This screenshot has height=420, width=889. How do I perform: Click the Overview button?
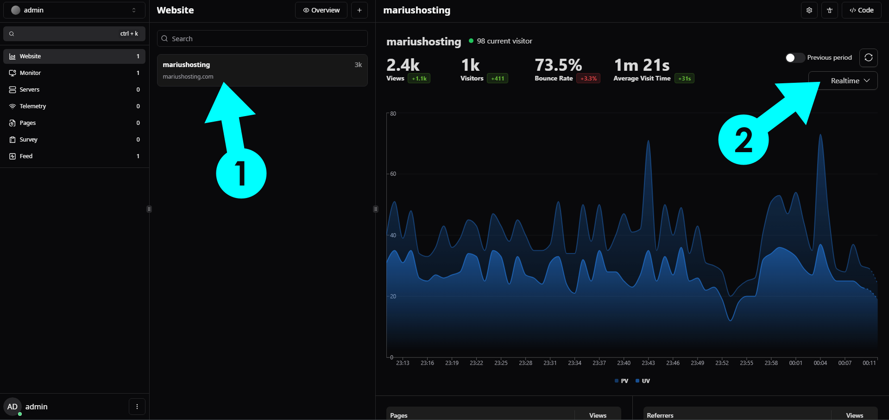(321, 10)
